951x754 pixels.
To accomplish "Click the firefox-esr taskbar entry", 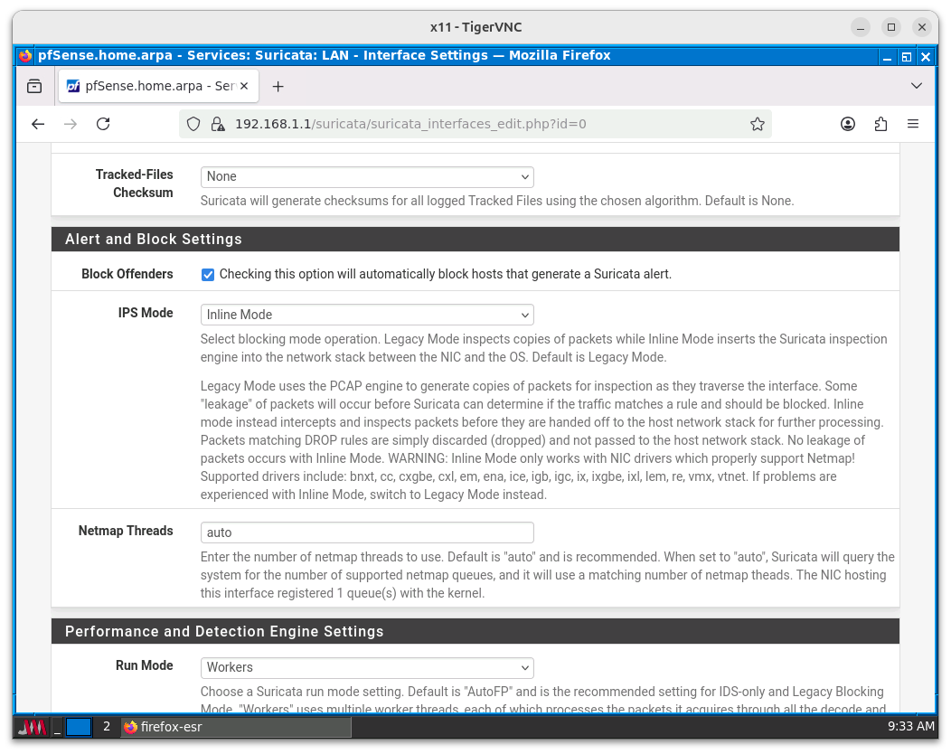I will pos(237,727).
